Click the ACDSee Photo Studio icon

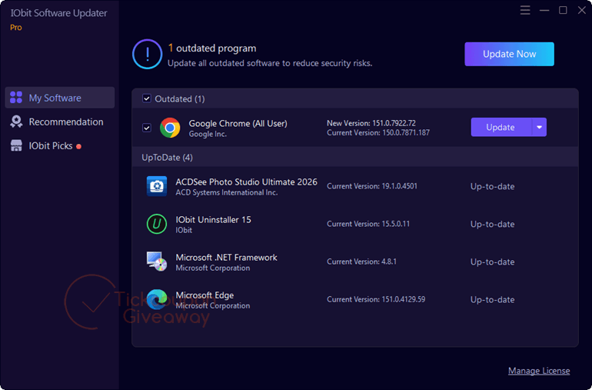(157, 186)
